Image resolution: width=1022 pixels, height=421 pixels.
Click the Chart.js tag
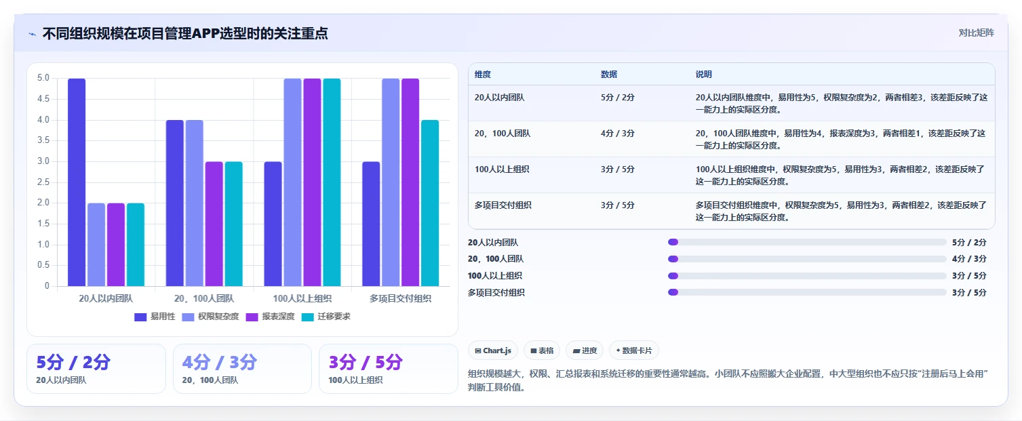click(493, 350)
